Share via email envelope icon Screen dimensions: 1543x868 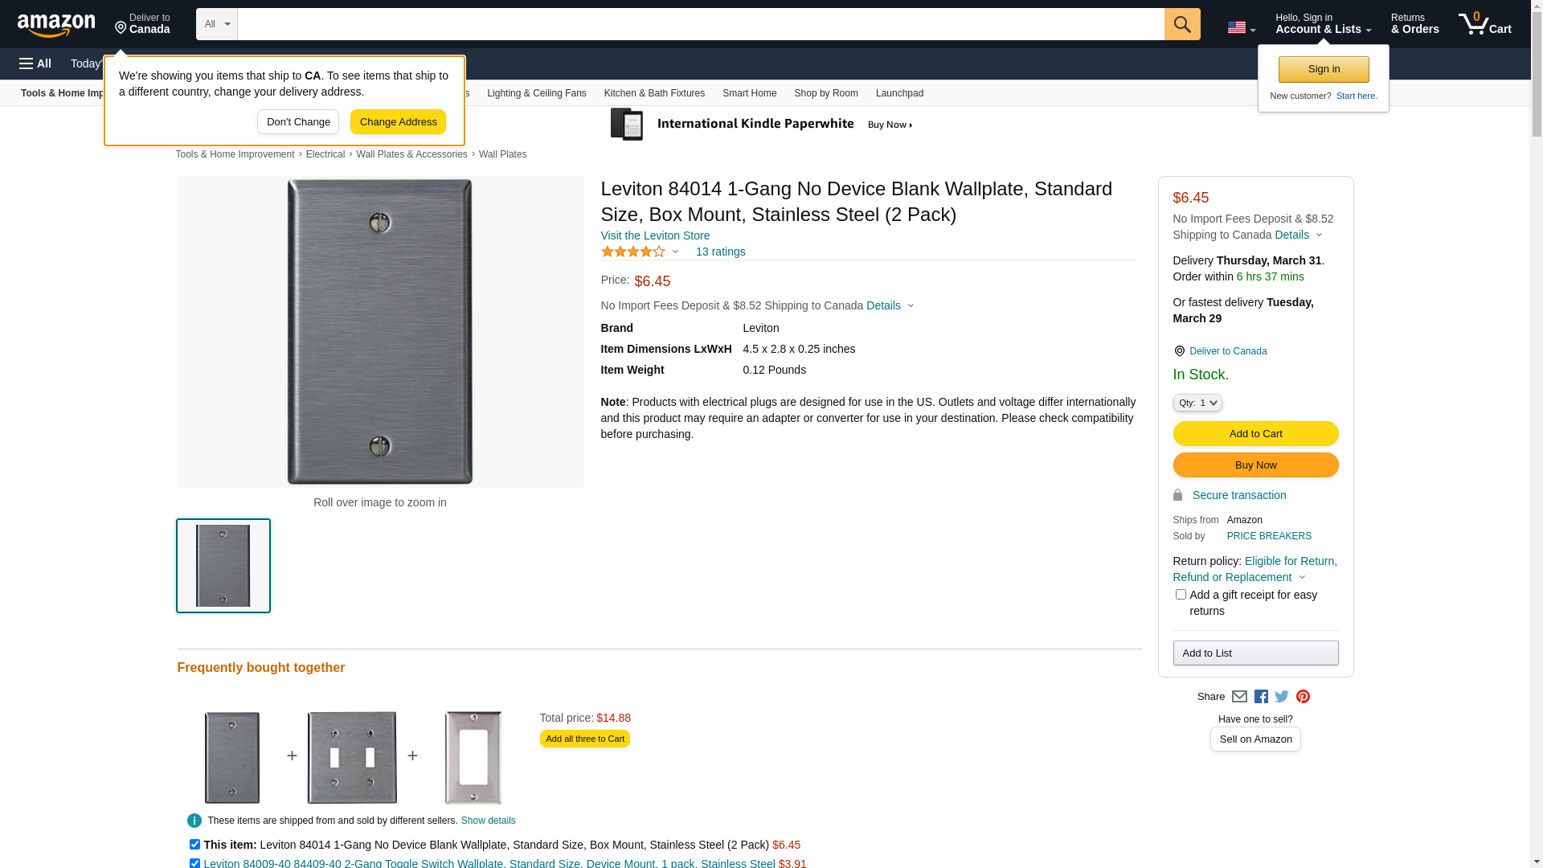pos(1239,697)
